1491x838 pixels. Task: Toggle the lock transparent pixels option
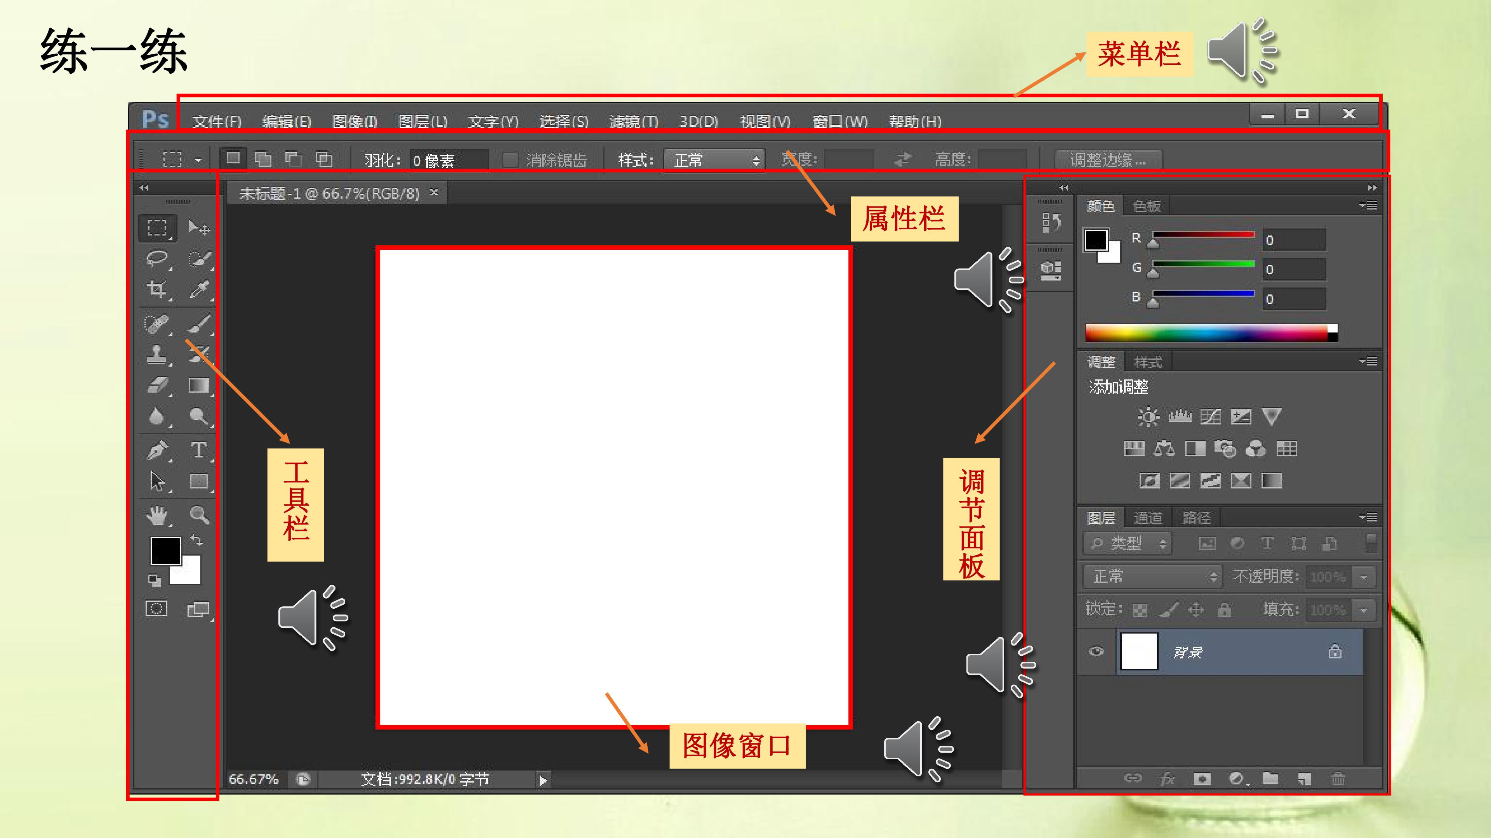pos(1140,610)
